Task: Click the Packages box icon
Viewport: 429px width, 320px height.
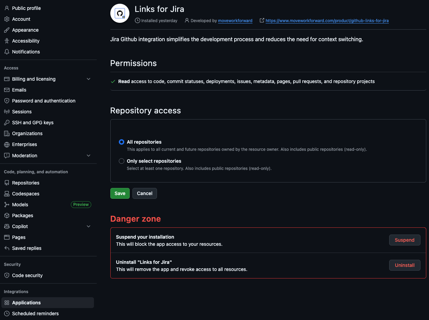Action: point(6,215)
